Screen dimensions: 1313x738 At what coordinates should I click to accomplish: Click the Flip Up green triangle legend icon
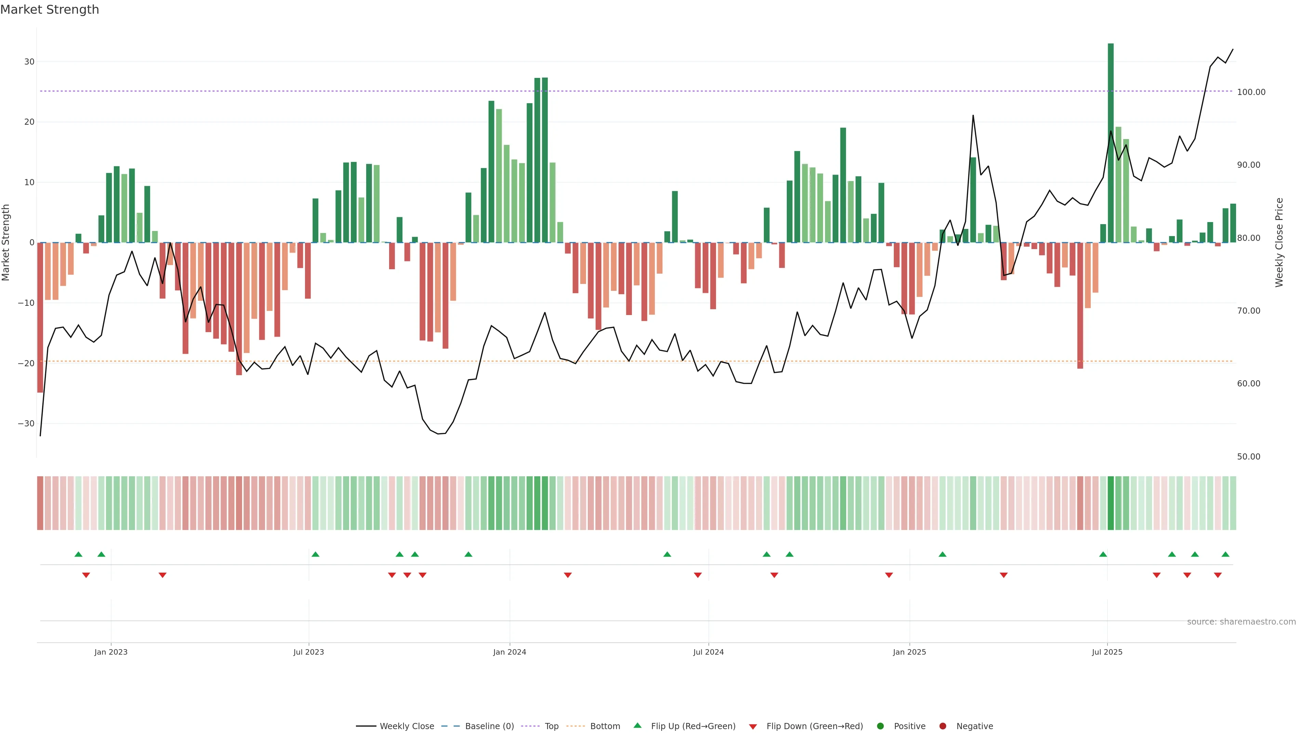point(637,725)
